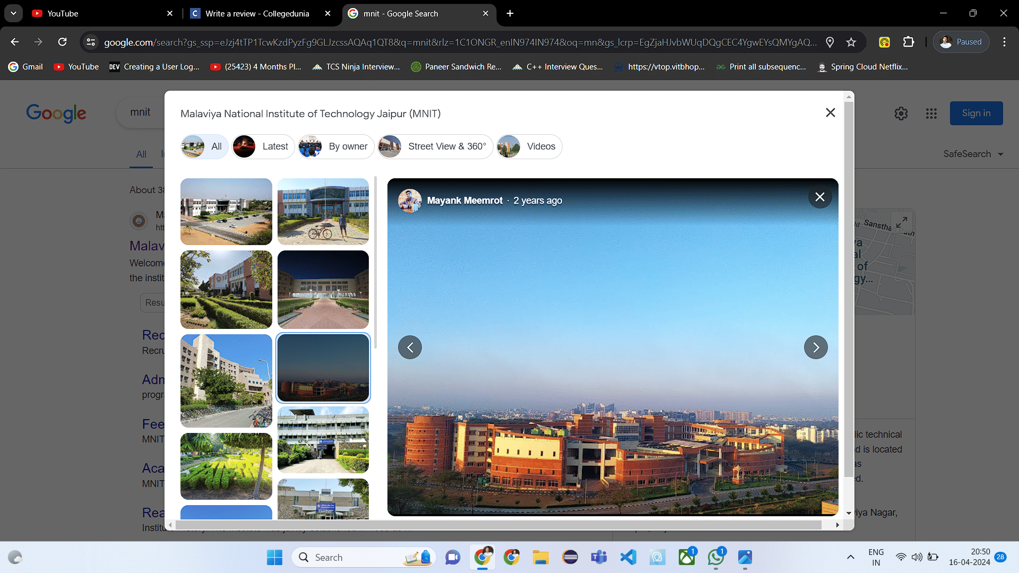The width and height of the screenshot is (1019, 573).
Task: Open WhatsApp from taskbar
Action: (715, 557)
